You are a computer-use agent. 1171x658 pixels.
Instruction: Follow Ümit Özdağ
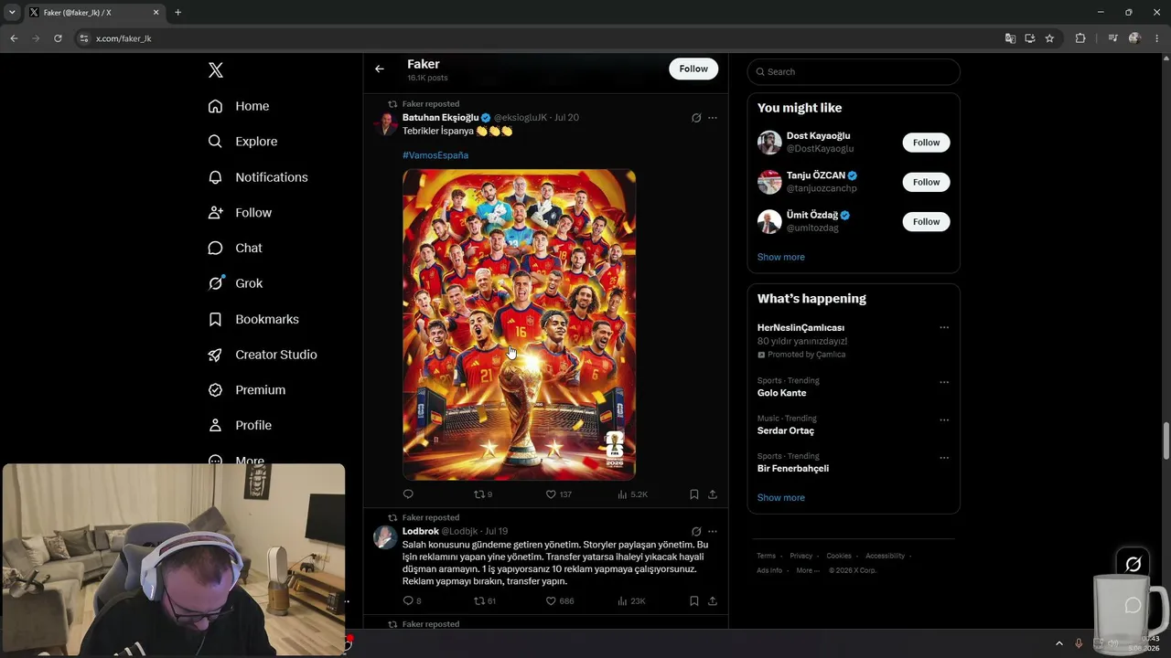(926, 221)
